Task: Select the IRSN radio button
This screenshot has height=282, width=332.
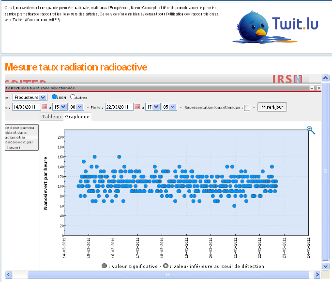Action: click(x=55, y=97)
